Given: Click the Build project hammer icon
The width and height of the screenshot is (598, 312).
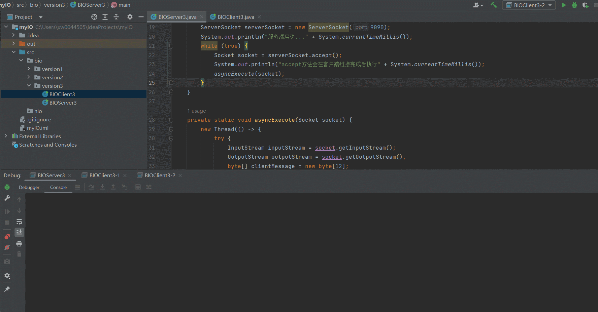Looking at the screenshot, I should click(494, 5).
